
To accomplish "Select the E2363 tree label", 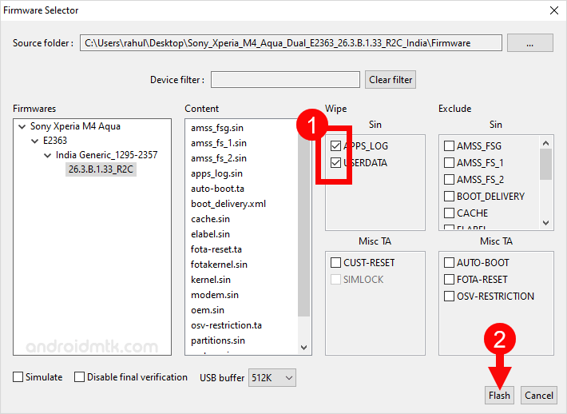I will [55, 141].
